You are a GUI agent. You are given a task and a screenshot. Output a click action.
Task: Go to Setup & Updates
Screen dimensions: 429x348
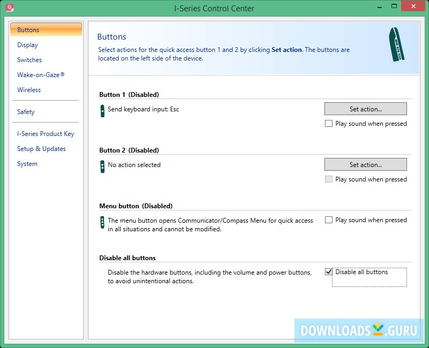41,149
